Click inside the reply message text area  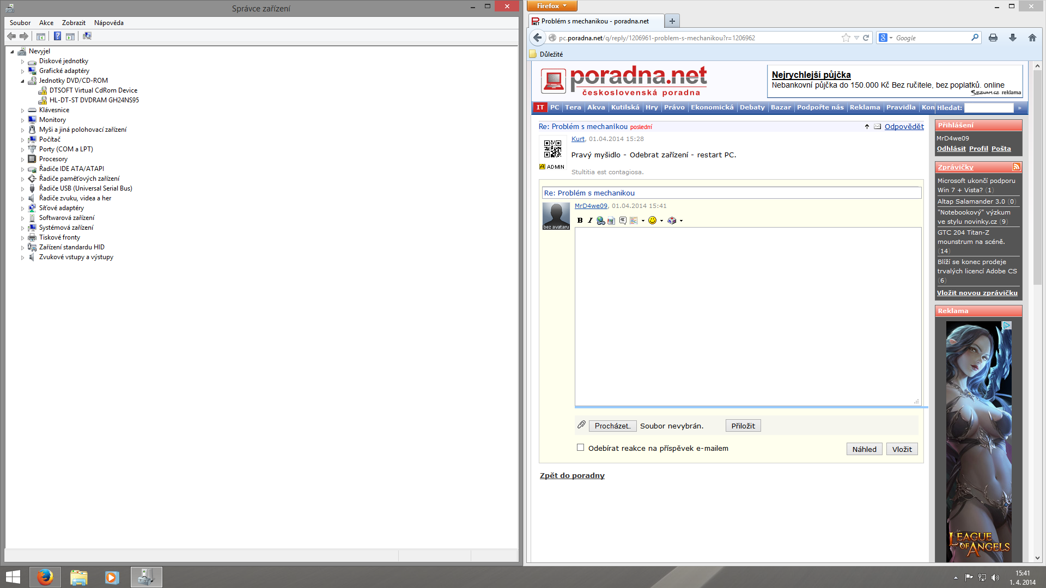(747, 316)
